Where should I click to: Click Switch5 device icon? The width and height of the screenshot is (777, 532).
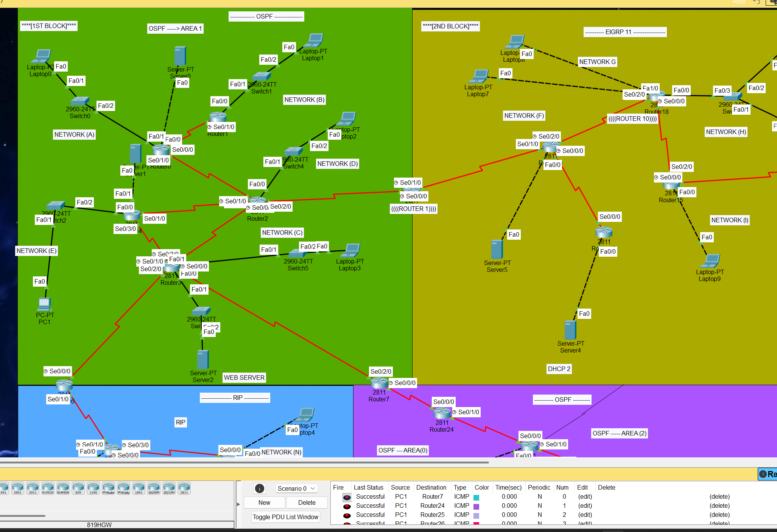click(x=298, y=253)
